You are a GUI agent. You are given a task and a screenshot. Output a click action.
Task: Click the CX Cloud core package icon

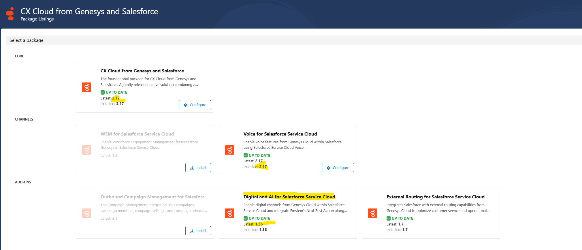pyautogui.click(x=86, y=87)
